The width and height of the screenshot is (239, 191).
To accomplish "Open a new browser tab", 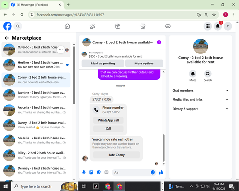I will coord(68,5).
